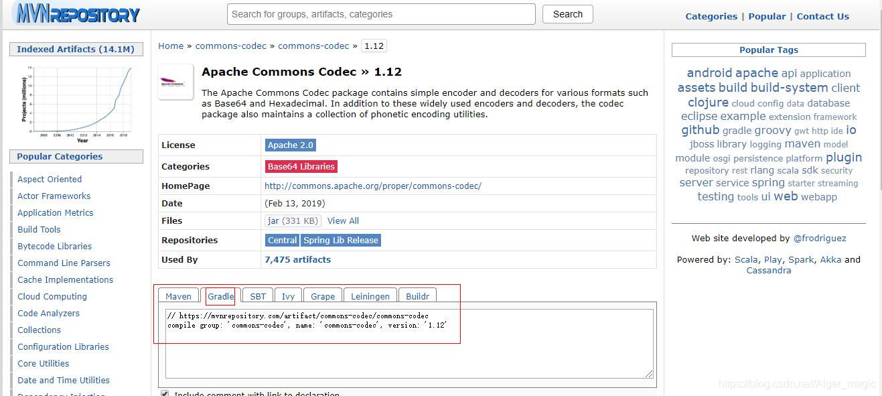Click the groovy popular tag
Viewport: 882px width, 396px height.
pos(773,131)
